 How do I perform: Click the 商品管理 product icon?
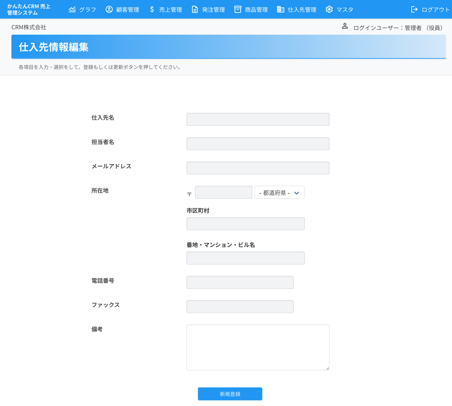point(237,9)
